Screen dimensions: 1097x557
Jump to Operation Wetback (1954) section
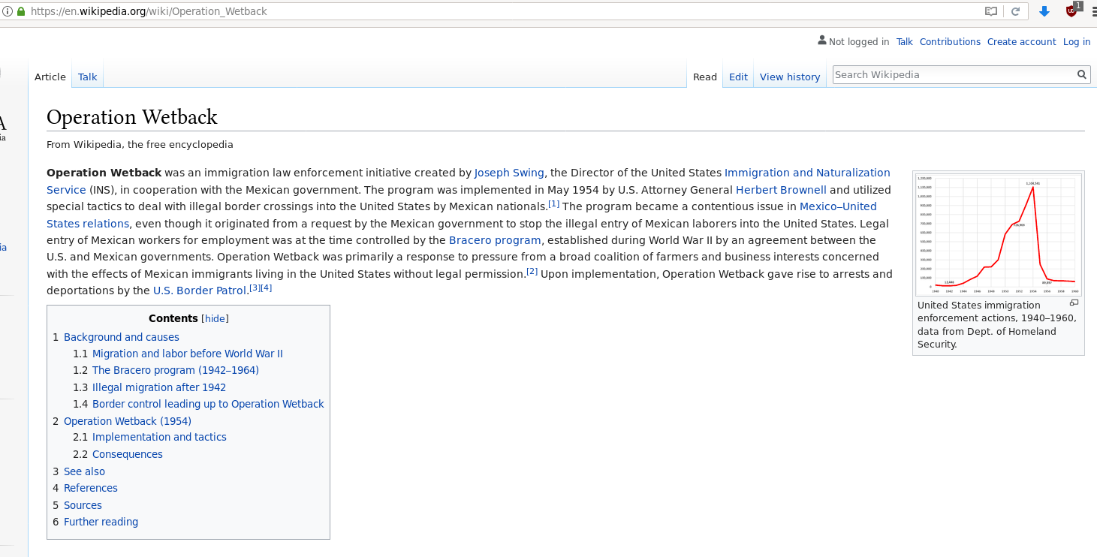point(128,421)
